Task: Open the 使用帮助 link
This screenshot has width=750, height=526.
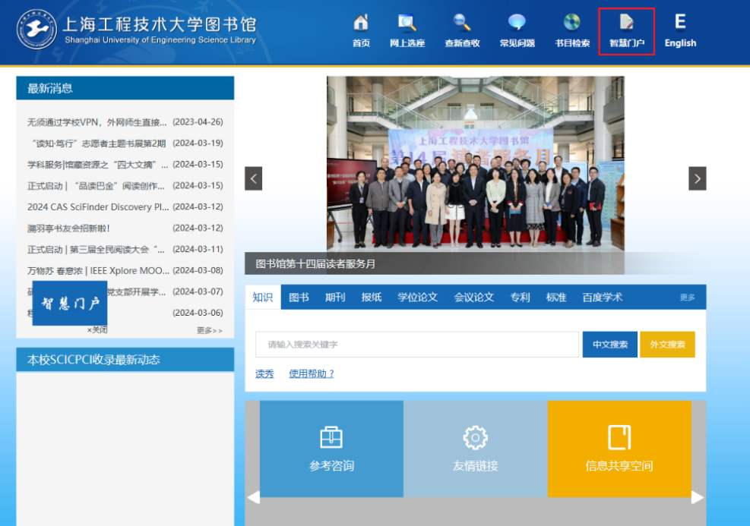Action: 312,373
